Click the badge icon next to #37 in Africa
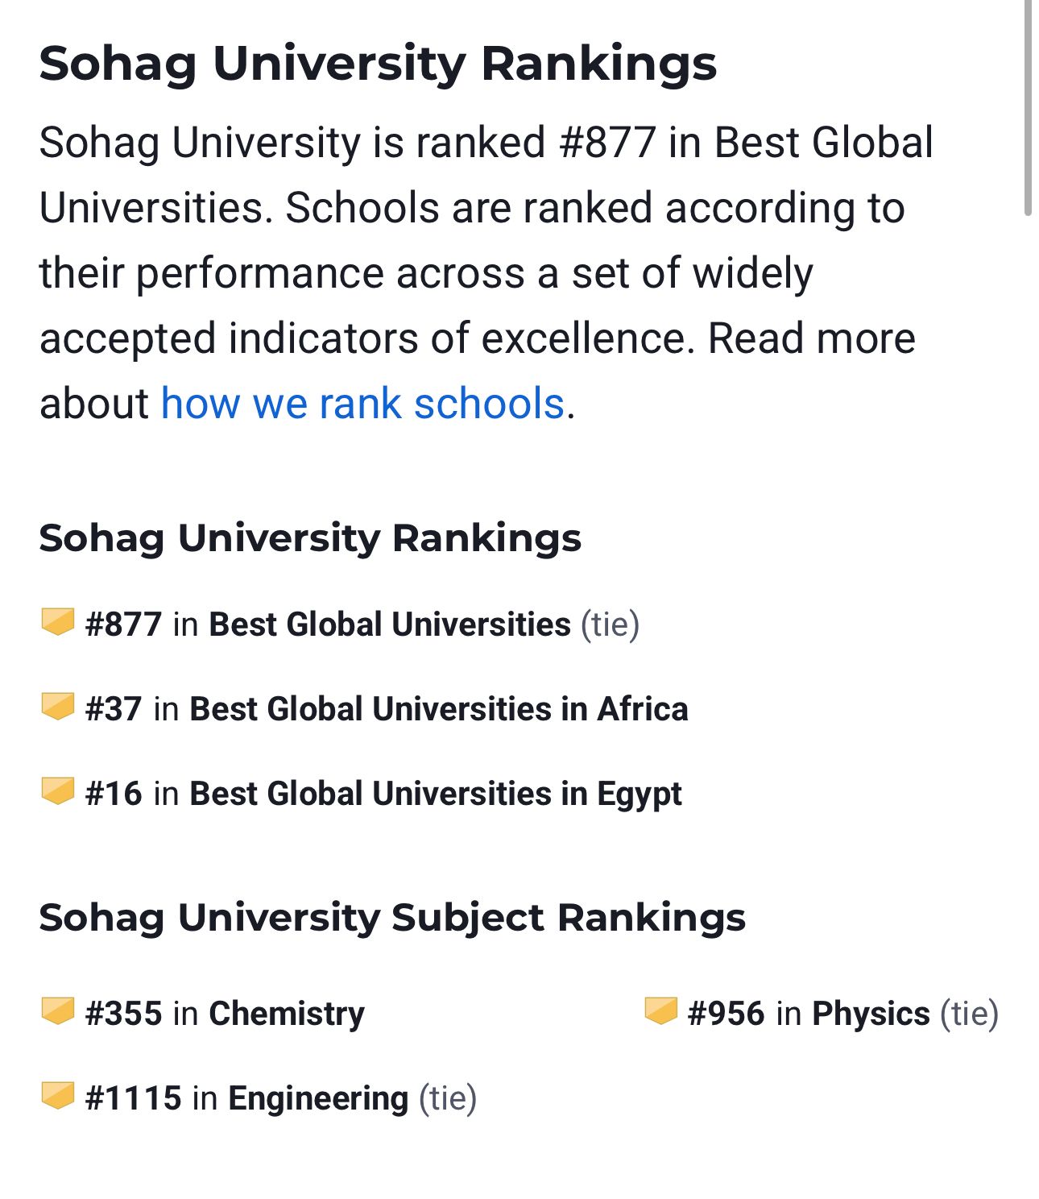1039x1199 pixels. click(57, 707)
